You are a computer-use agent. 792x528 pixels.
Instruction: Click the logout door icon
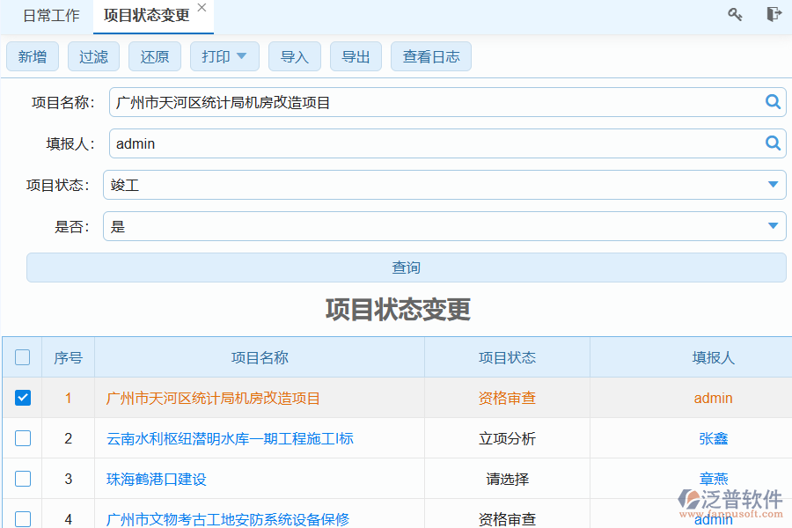tap(774, 14)
